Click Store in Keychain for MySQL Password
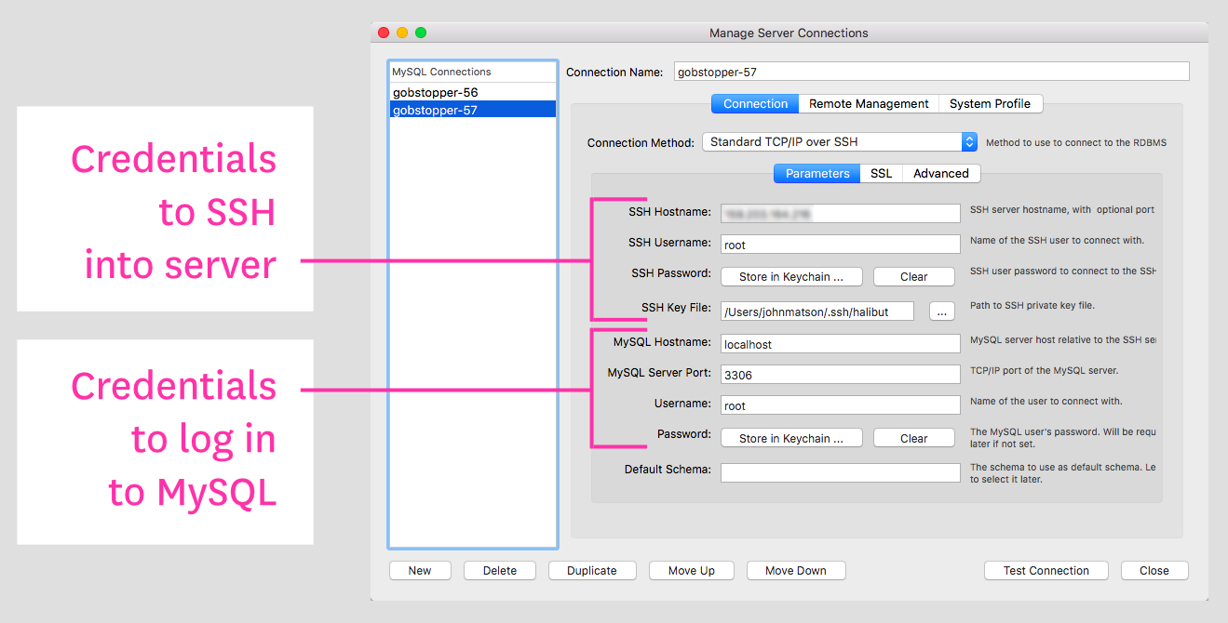 point(790,439)
